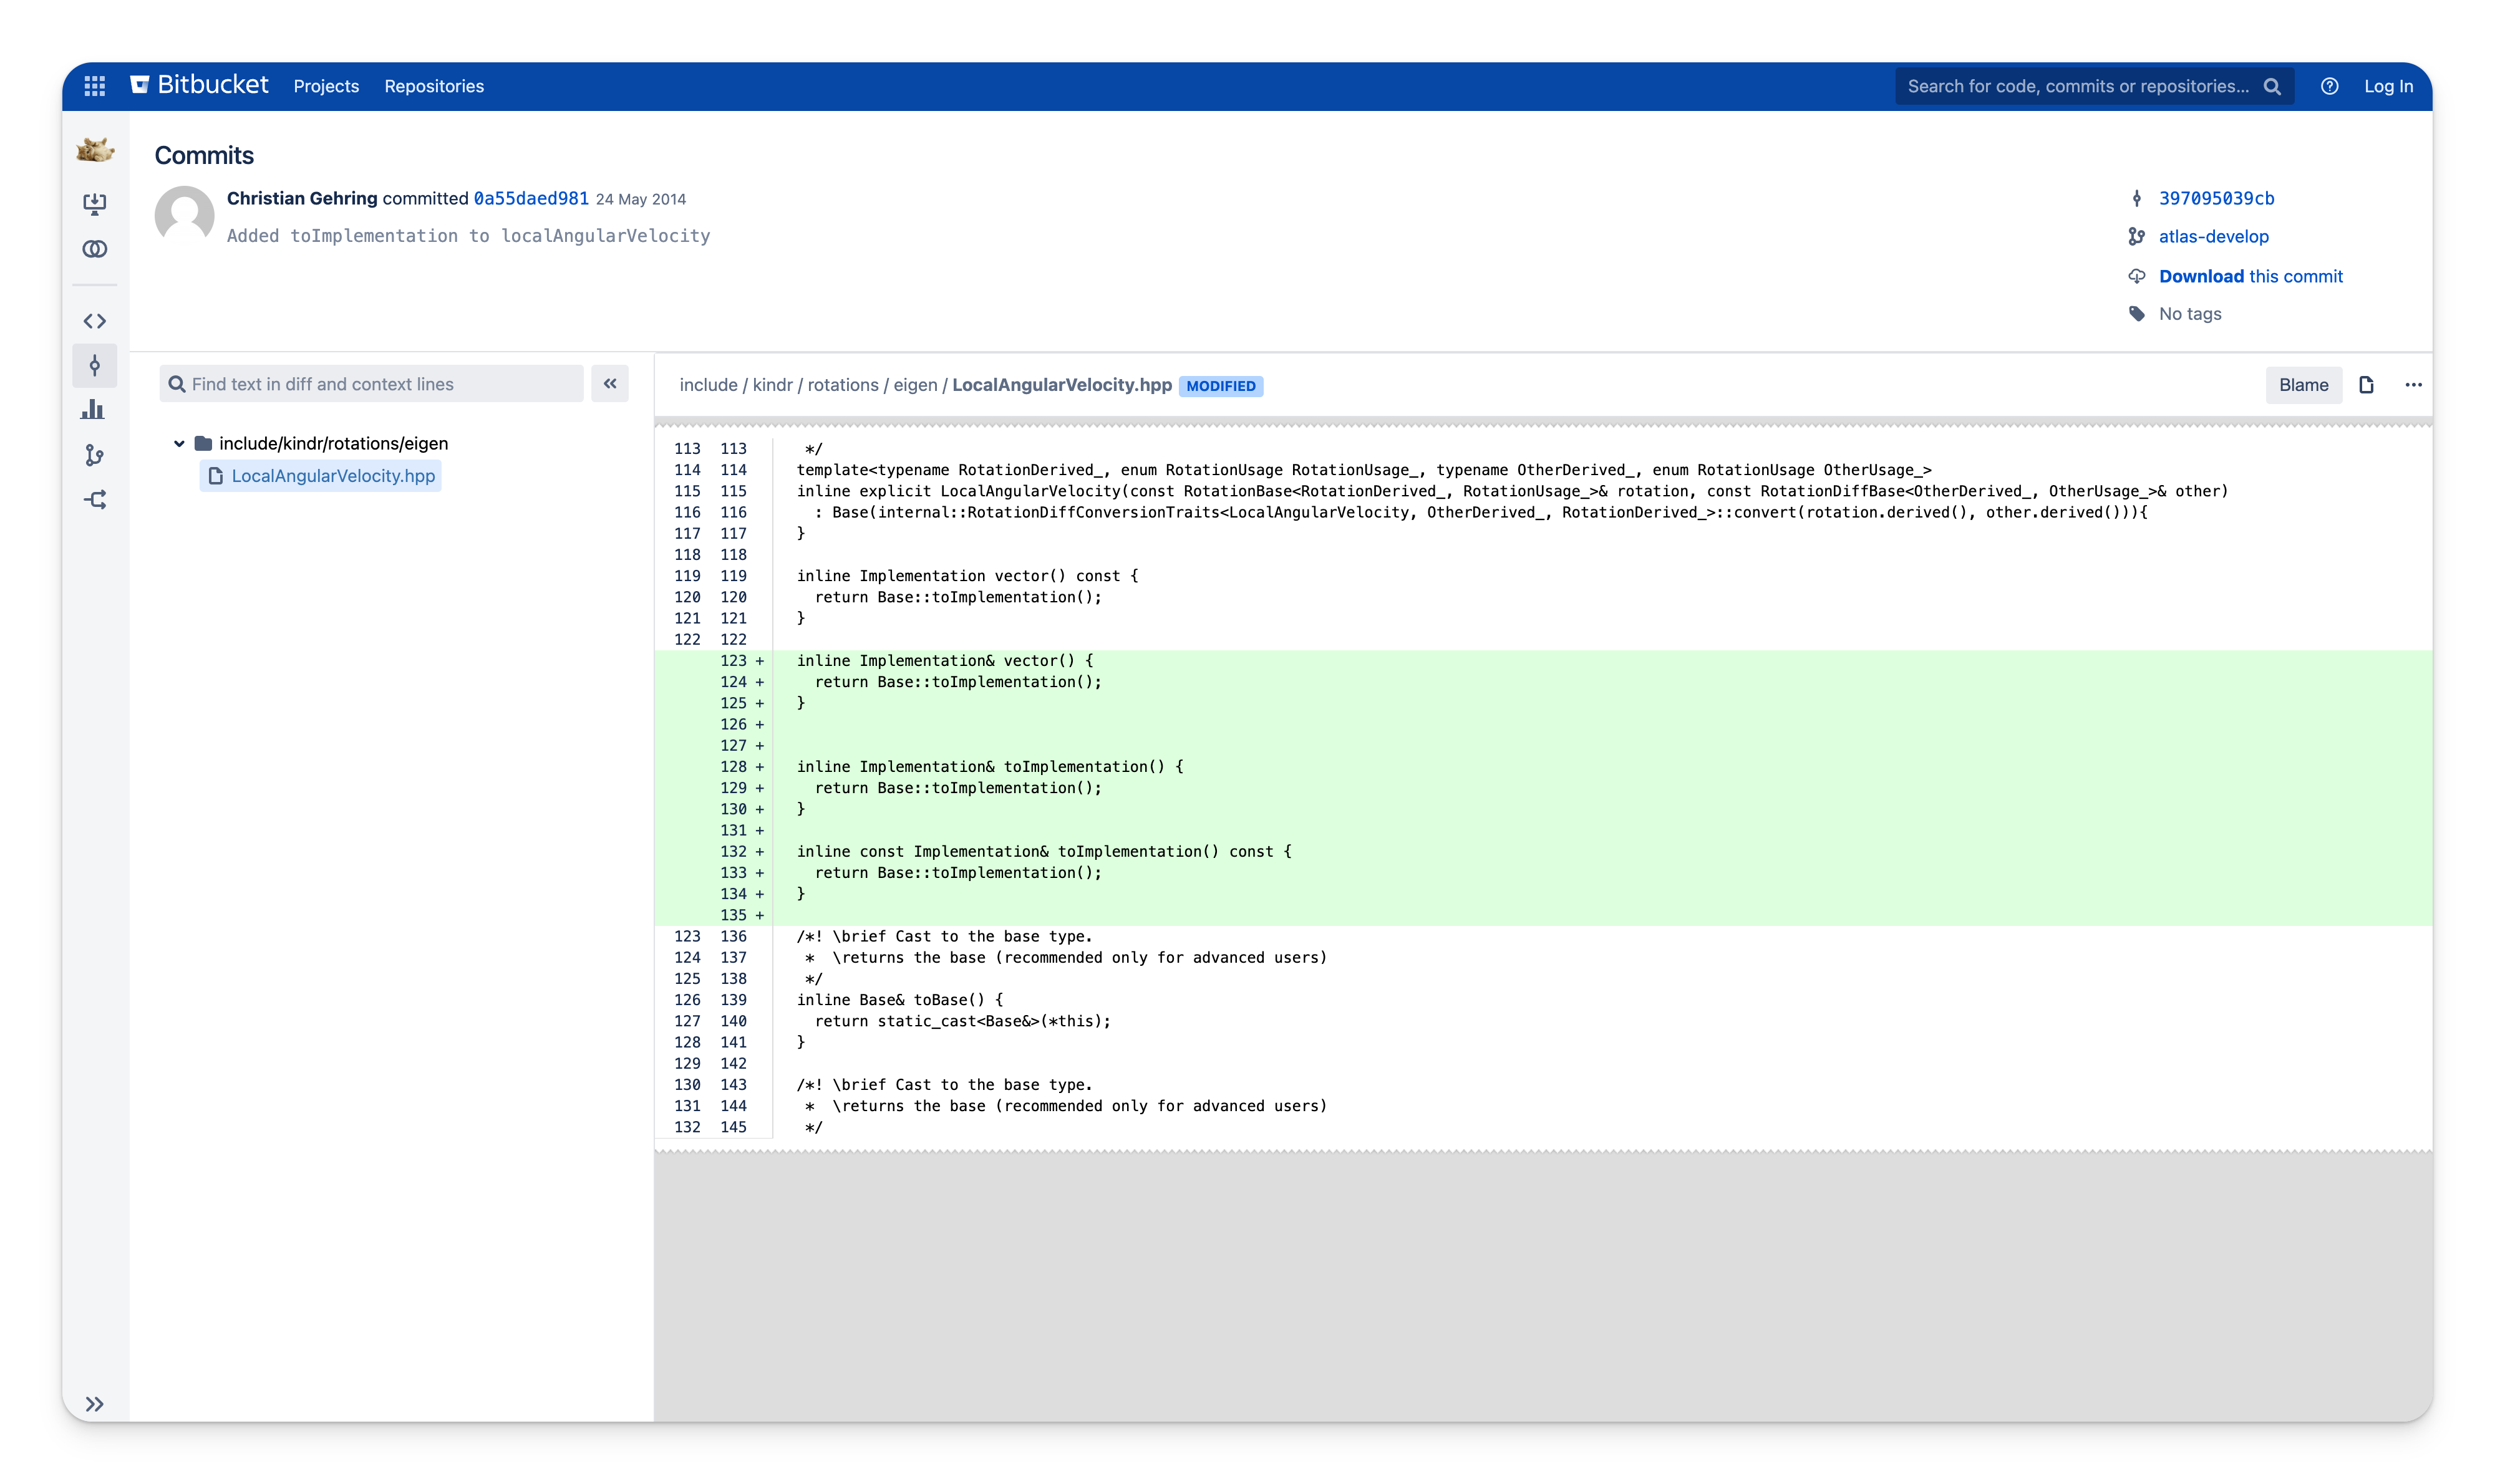Select the Pull requests icon in sidebar

tap(95, 249)
